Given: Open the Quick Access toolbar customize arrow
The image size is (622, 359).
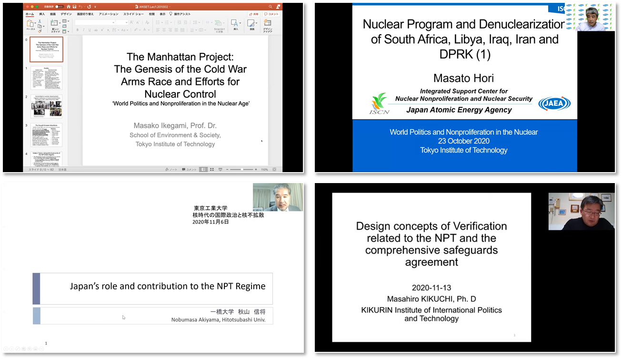Looking at the screenshot, I should pos(95,7).
